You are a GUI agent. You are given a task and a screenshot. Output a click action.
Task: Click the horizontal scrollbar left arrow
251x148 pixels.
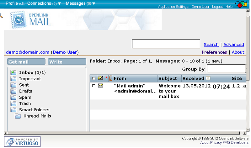tap(6, 133)
